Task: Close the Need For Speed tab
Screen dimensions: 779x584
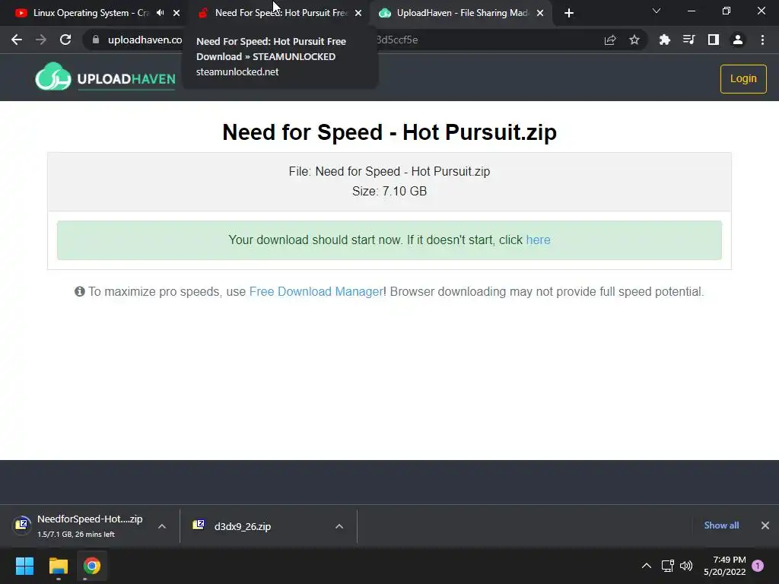Action: point(358,13)
